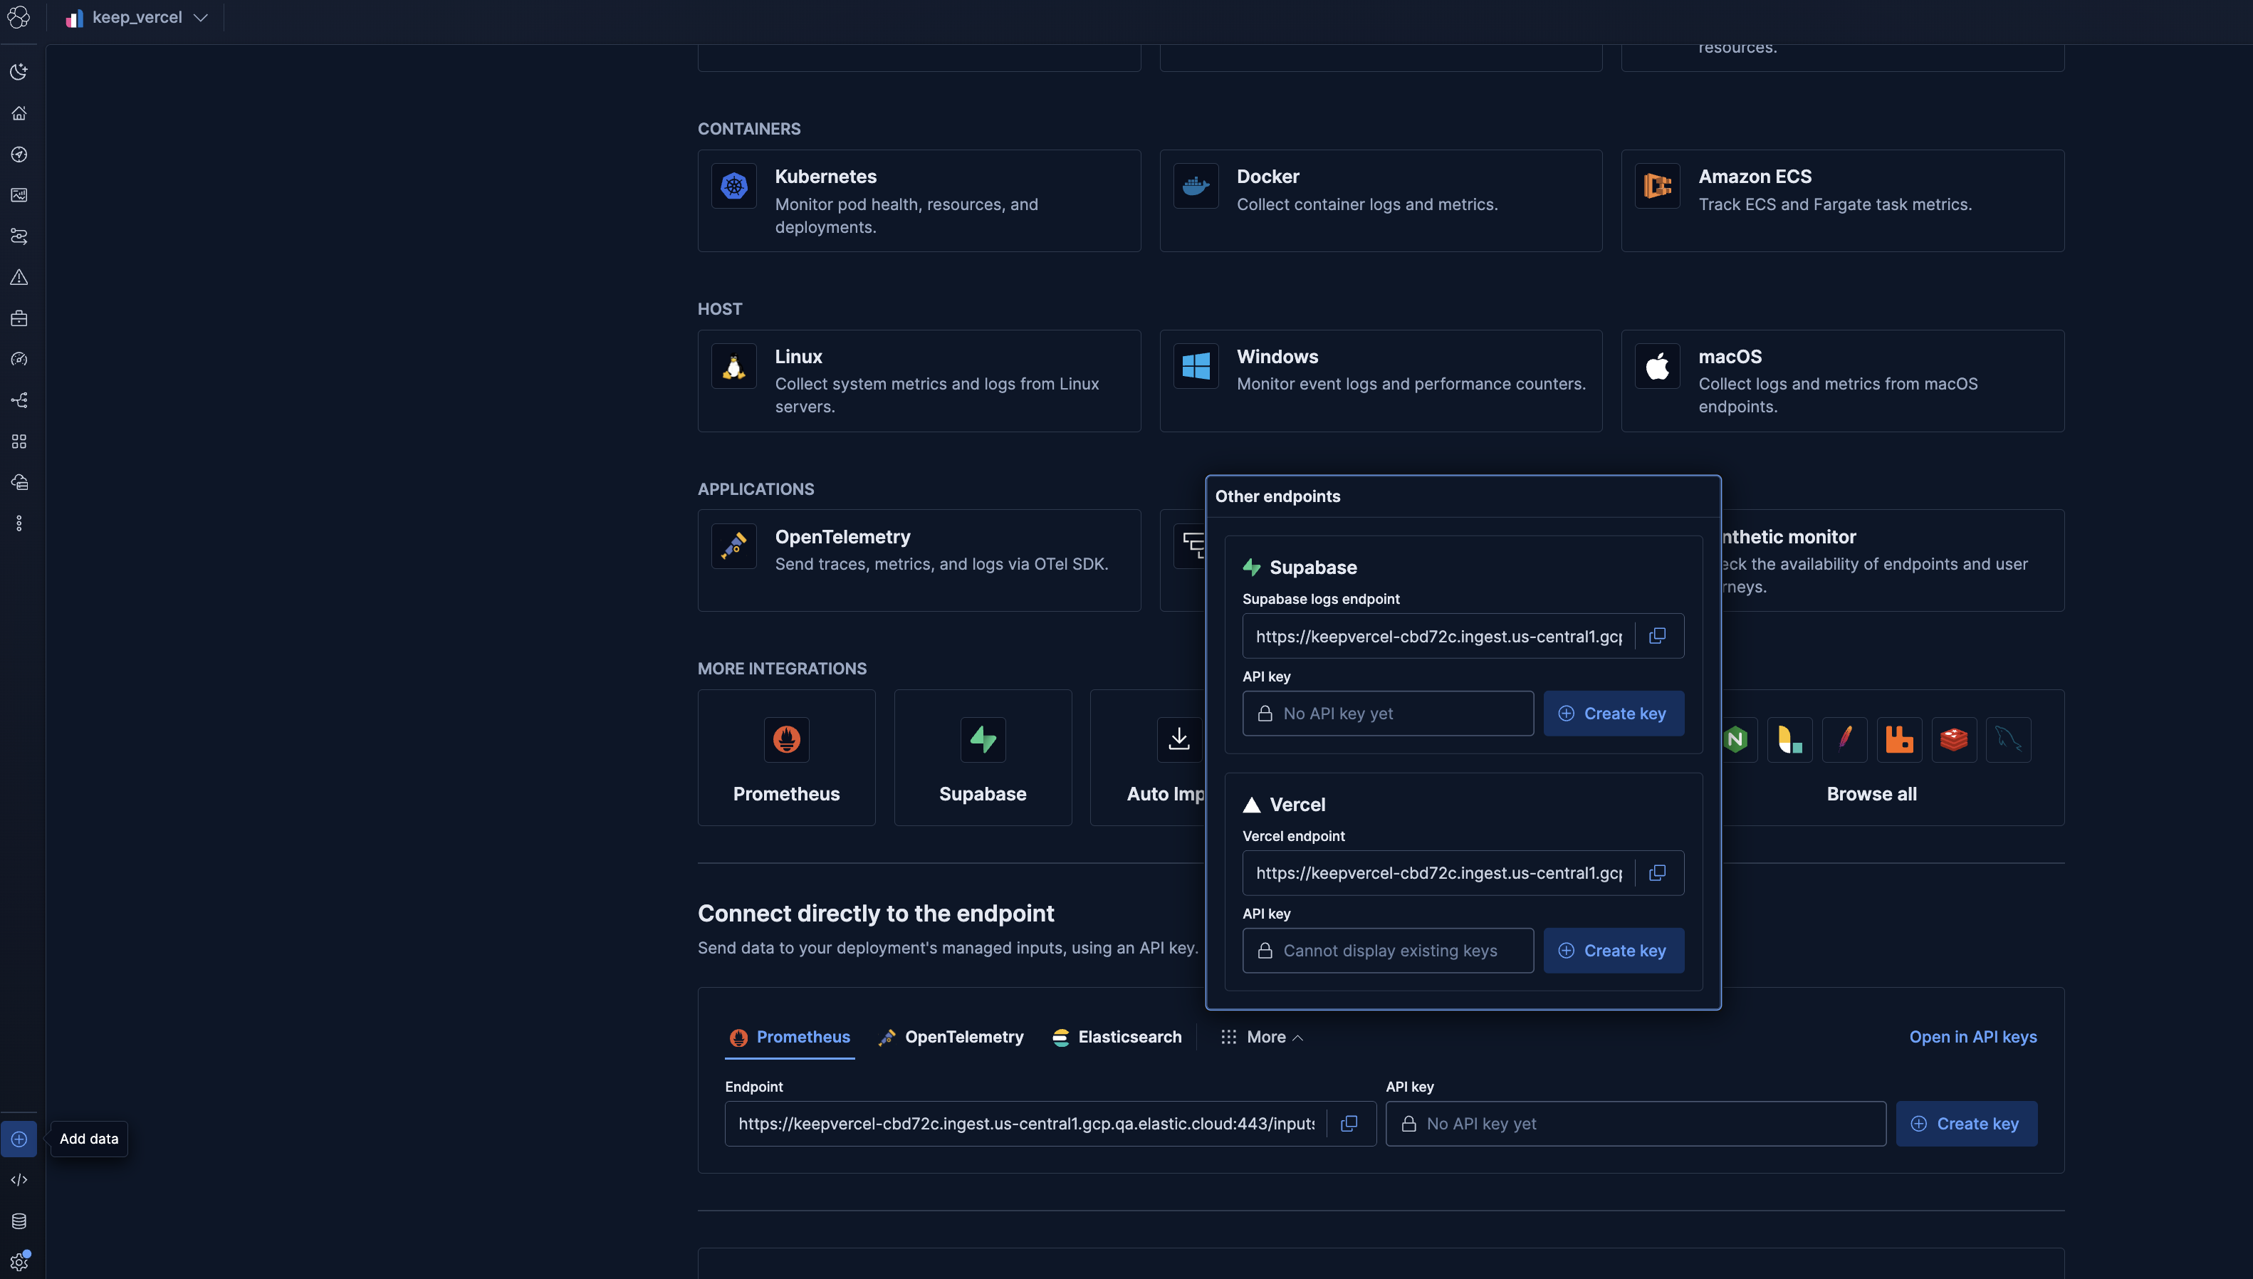Select the Windows host card

(1381, 381)
